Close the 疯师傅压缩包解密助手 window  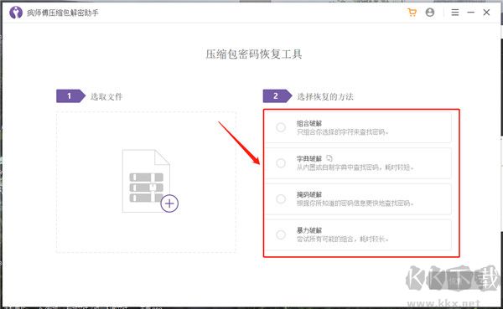click(x=486, y=13)
